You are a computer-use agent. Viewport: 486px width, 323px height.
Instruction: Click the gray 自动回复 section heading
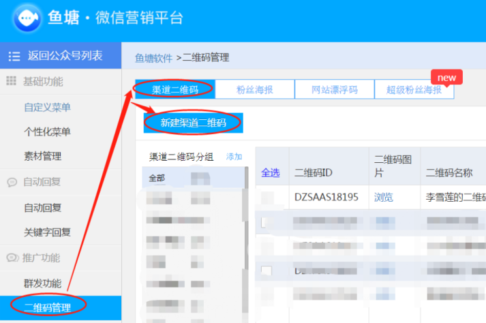42,182
